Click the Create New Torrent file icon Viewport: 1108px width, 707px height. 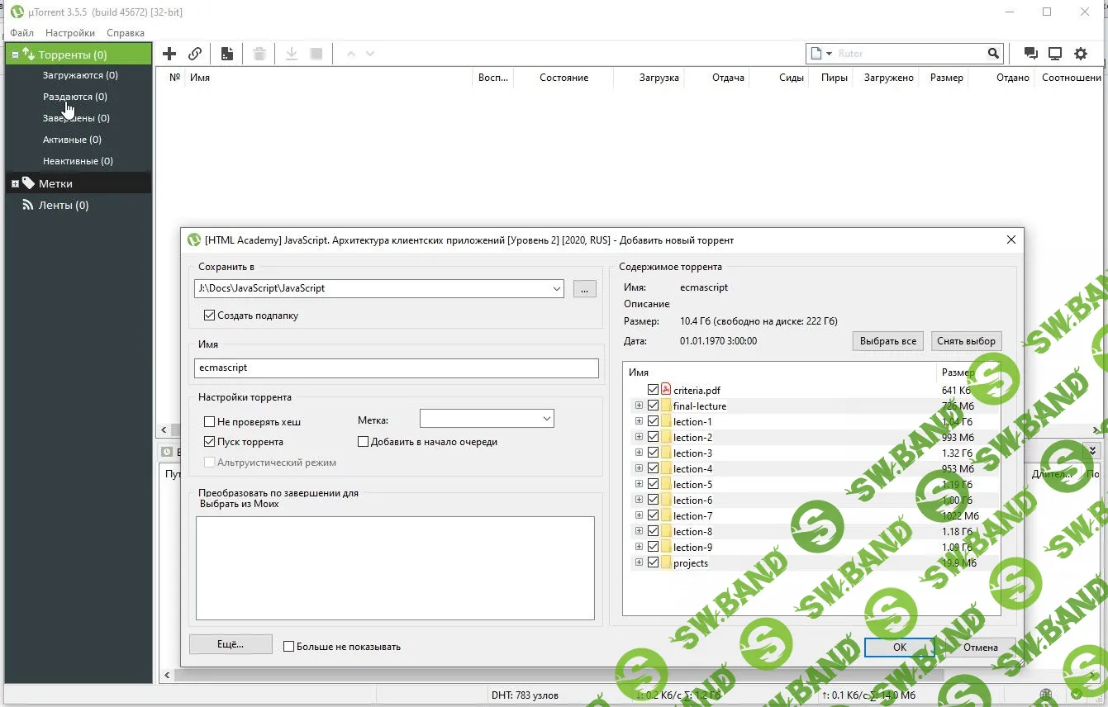[x=226, y=54]
